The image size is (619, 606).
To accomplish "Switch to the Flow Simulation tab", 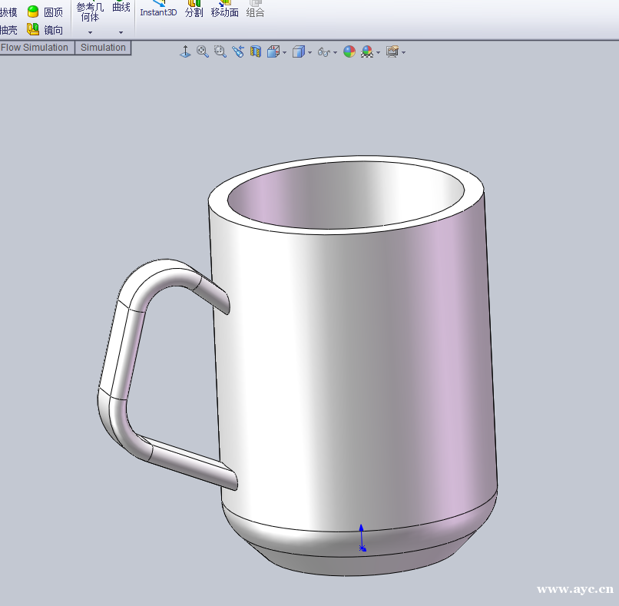I will [35, 48].
